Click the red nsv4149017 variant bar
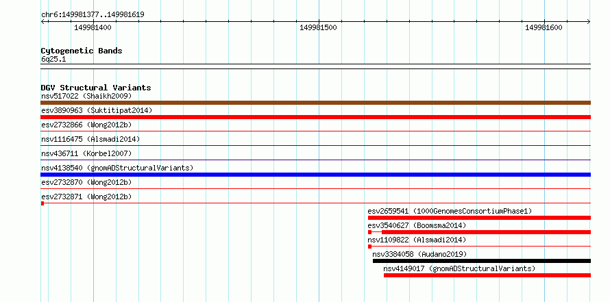 click(487, 275)
